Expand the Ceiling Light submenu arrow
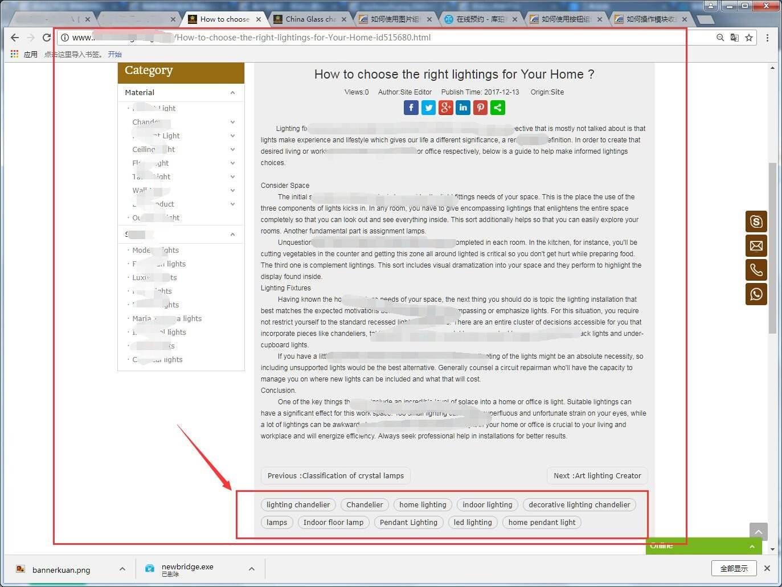The height and width of the screenshot is (587, 782). coord(232,149)
